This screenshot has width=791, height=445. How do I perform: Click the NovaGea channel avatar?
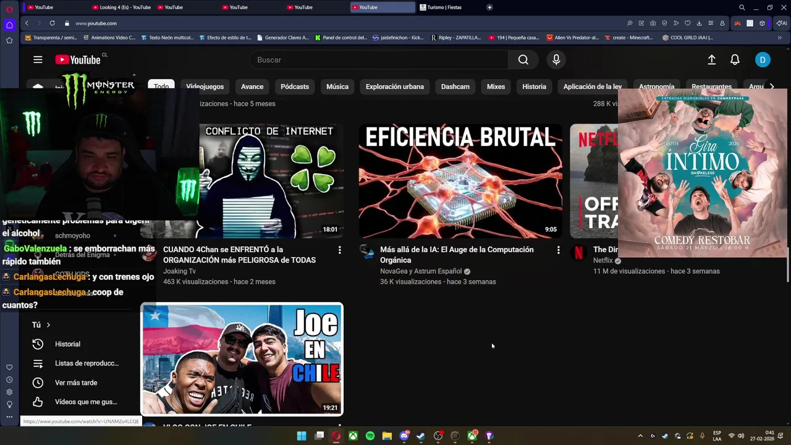(367, 252)
